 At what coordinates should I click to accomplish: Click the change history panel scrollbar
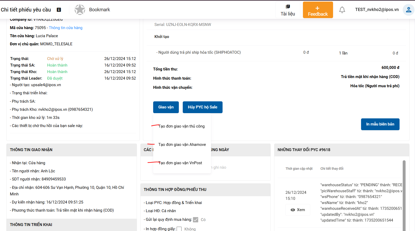pos(404,194)
